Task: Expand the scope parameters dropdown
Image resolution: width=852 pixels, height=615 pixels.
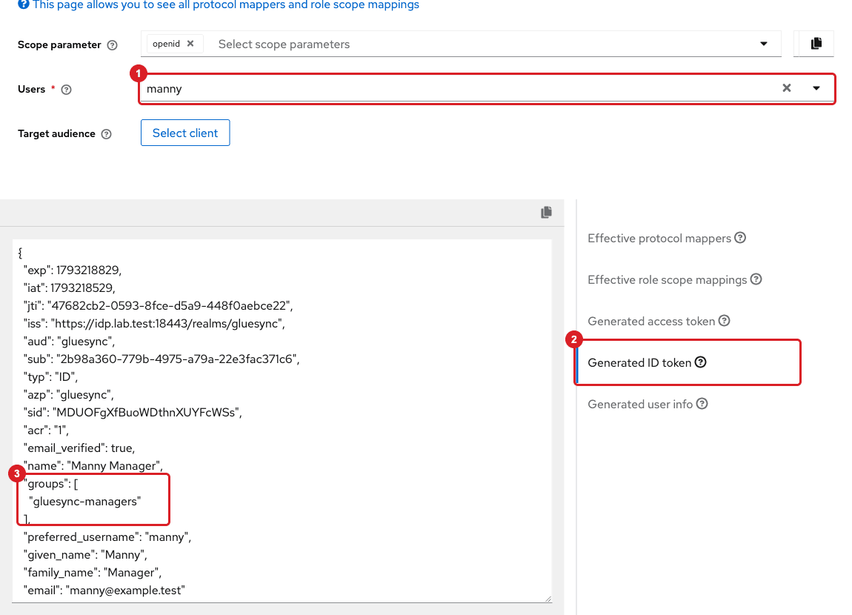Action: pyautogui.click(x=763, y=44)
